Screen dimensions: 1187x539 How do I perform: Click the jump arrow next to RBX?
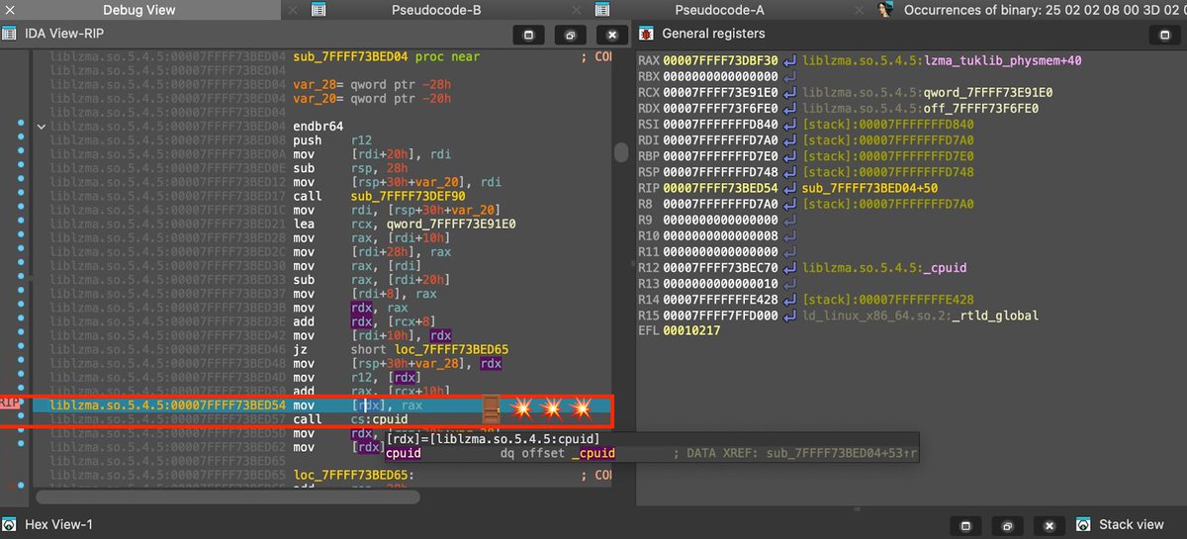point(789,77)
